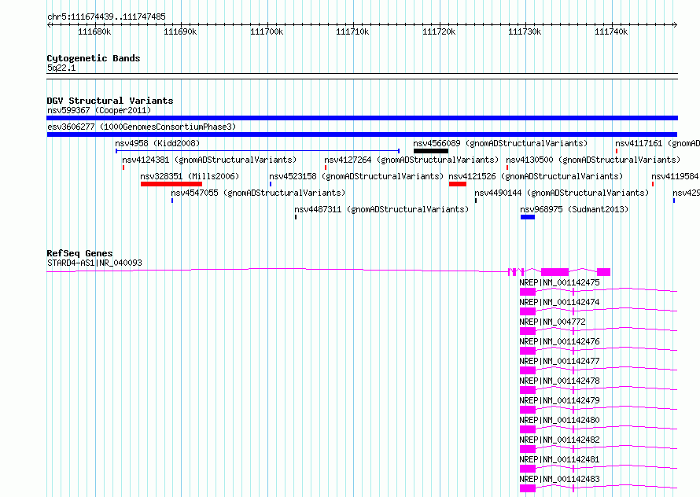Click NREP|NM_001142479 transcript label
Viewport: 700px width, 497px height.
(559, 400)
